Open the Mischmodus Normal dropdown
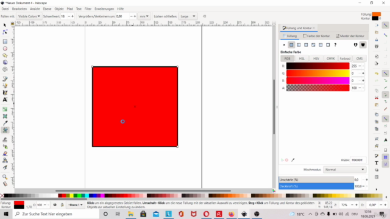 point(345,170)
